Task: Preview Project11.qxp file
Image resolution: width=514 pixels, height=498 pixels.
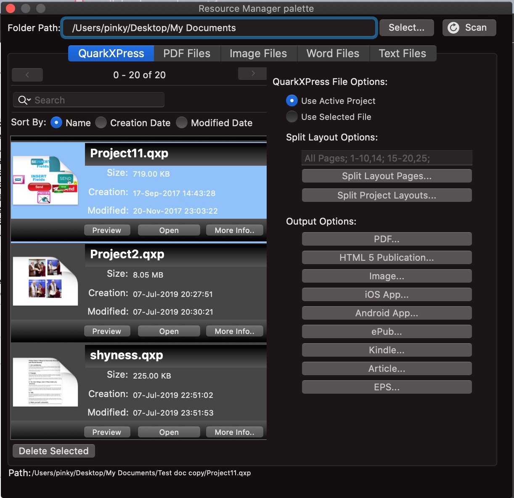Action: click(107, 230)
